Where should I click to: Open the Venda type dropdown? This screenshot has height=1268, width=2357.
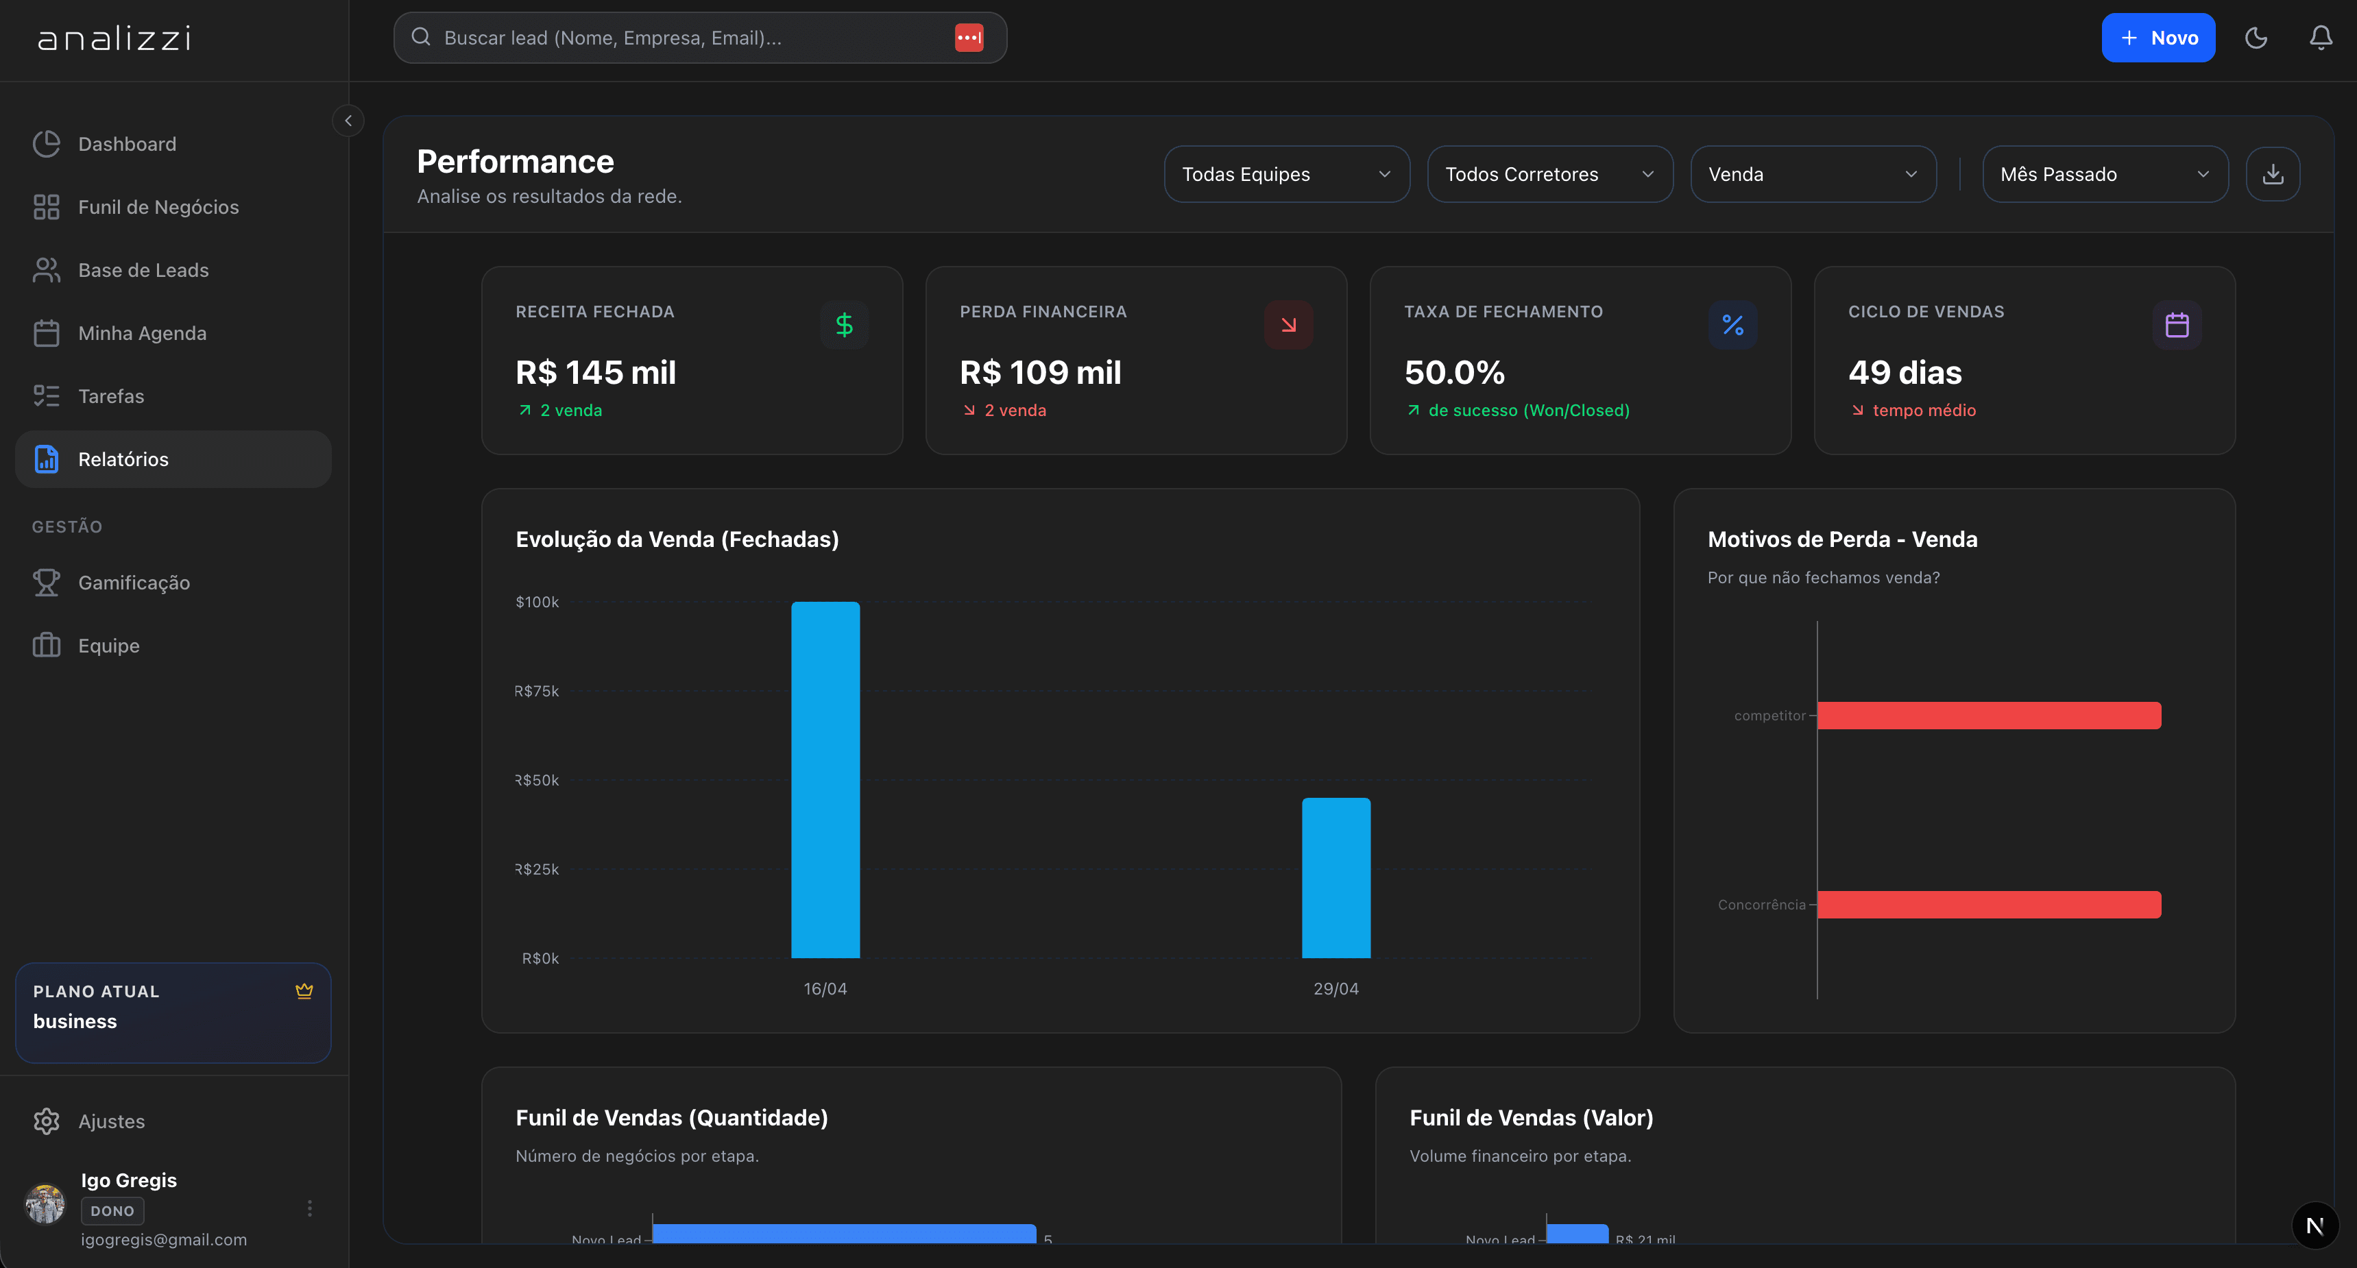point(1813,174)
